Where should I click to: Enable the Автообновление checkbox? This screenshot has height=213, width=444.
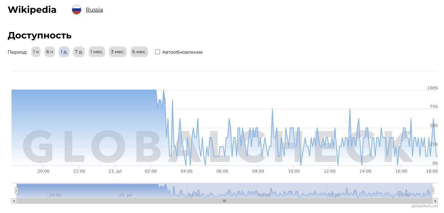tap(157, 52)
